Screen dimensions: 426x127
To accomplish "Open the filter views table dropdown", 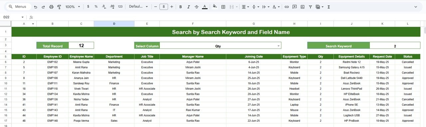I will [x=319, y=7].
